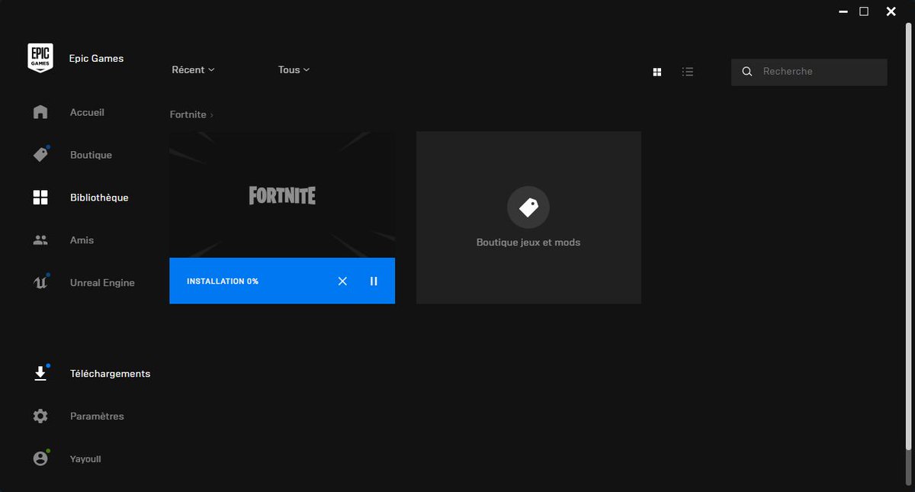Image resolution: width=915 pixels, height=492 pixels.
Task: Minimize the Epic Games Launcher window
Action: pyautogui.click(x=843, y=11)
